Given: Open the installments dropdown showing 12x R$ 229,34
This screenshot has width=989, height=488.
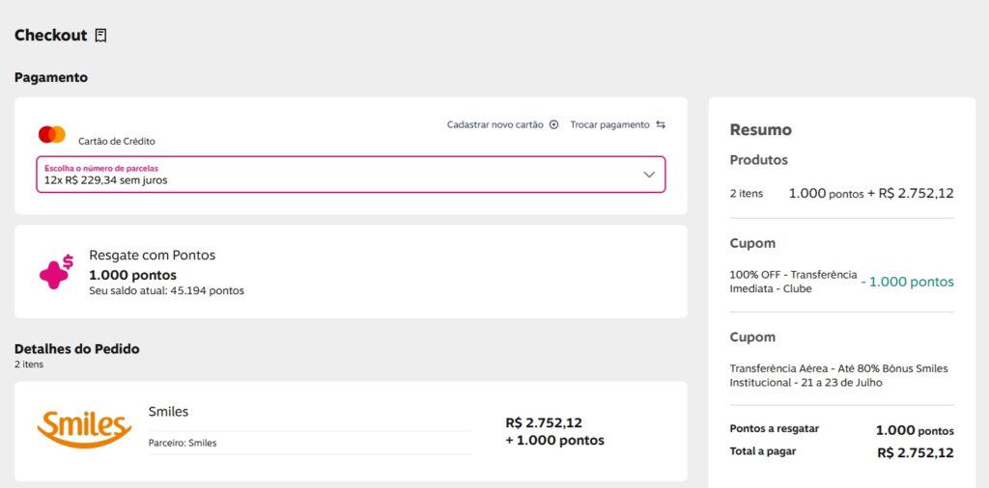Looking at the screenshot, I should click(x=338, y=175).
